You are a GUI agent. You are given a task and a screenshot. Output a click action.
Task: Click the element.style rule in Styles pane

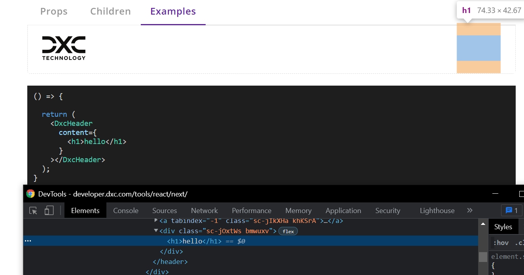507,257
